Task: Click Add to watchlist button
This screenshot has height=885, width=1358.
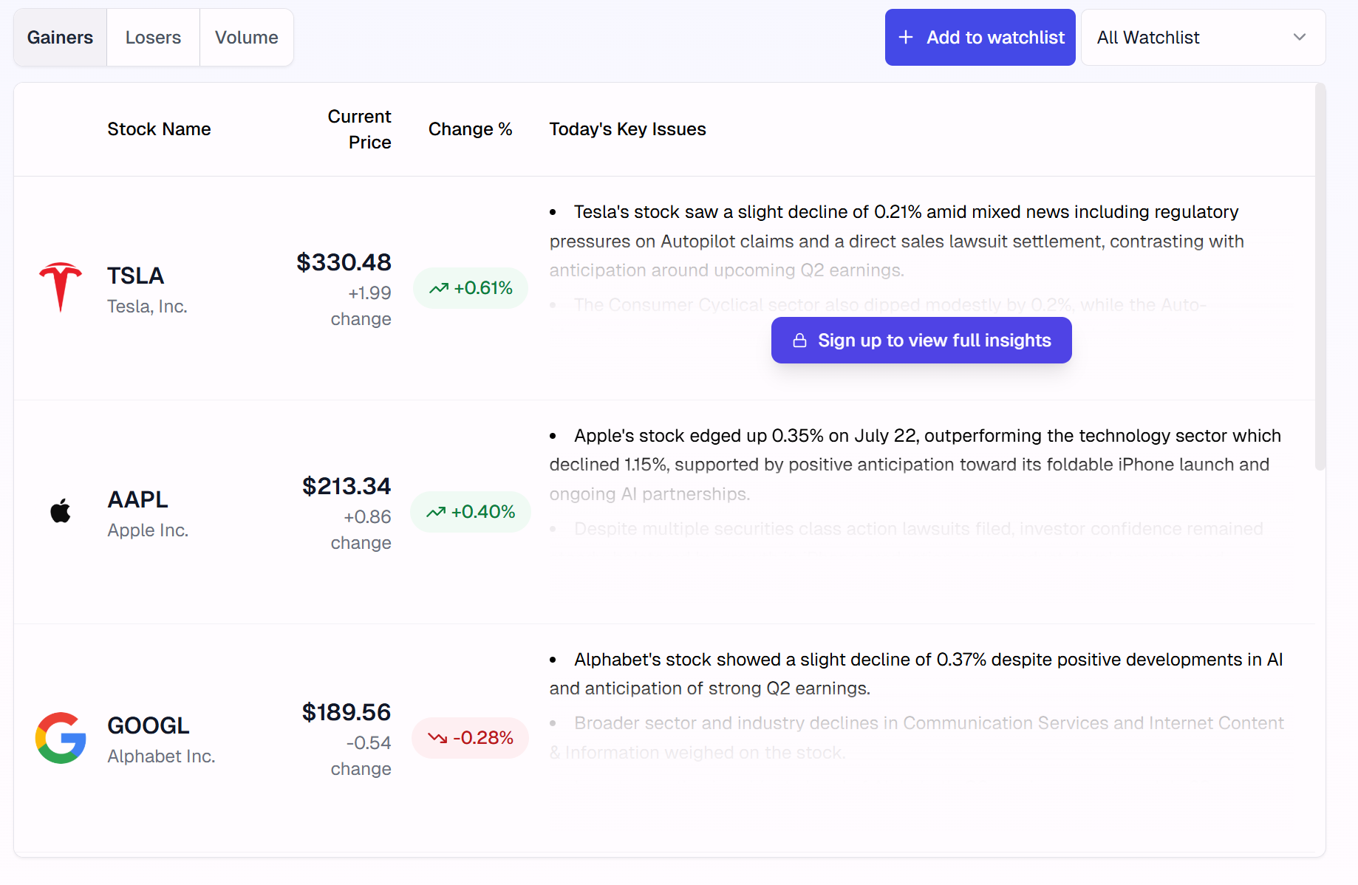Action: 980,38
